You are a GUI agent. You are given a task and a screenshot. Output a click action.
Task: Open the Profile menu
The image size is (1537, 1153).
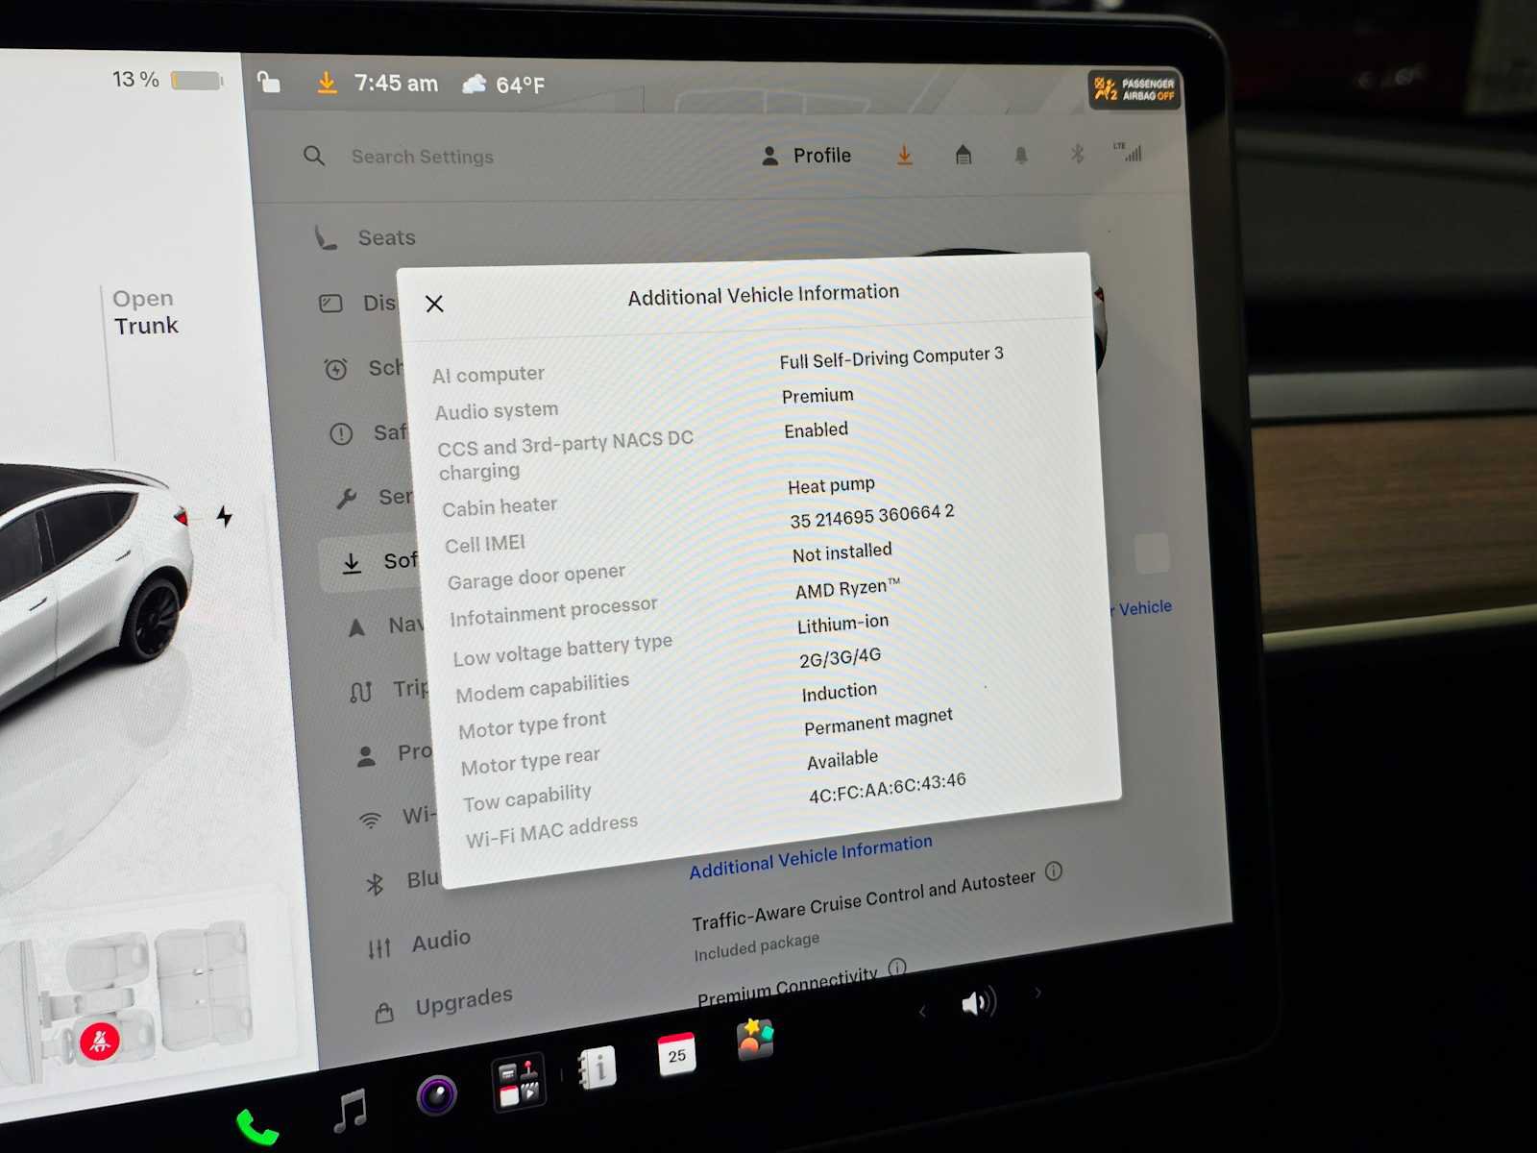(x=806, y=156)
